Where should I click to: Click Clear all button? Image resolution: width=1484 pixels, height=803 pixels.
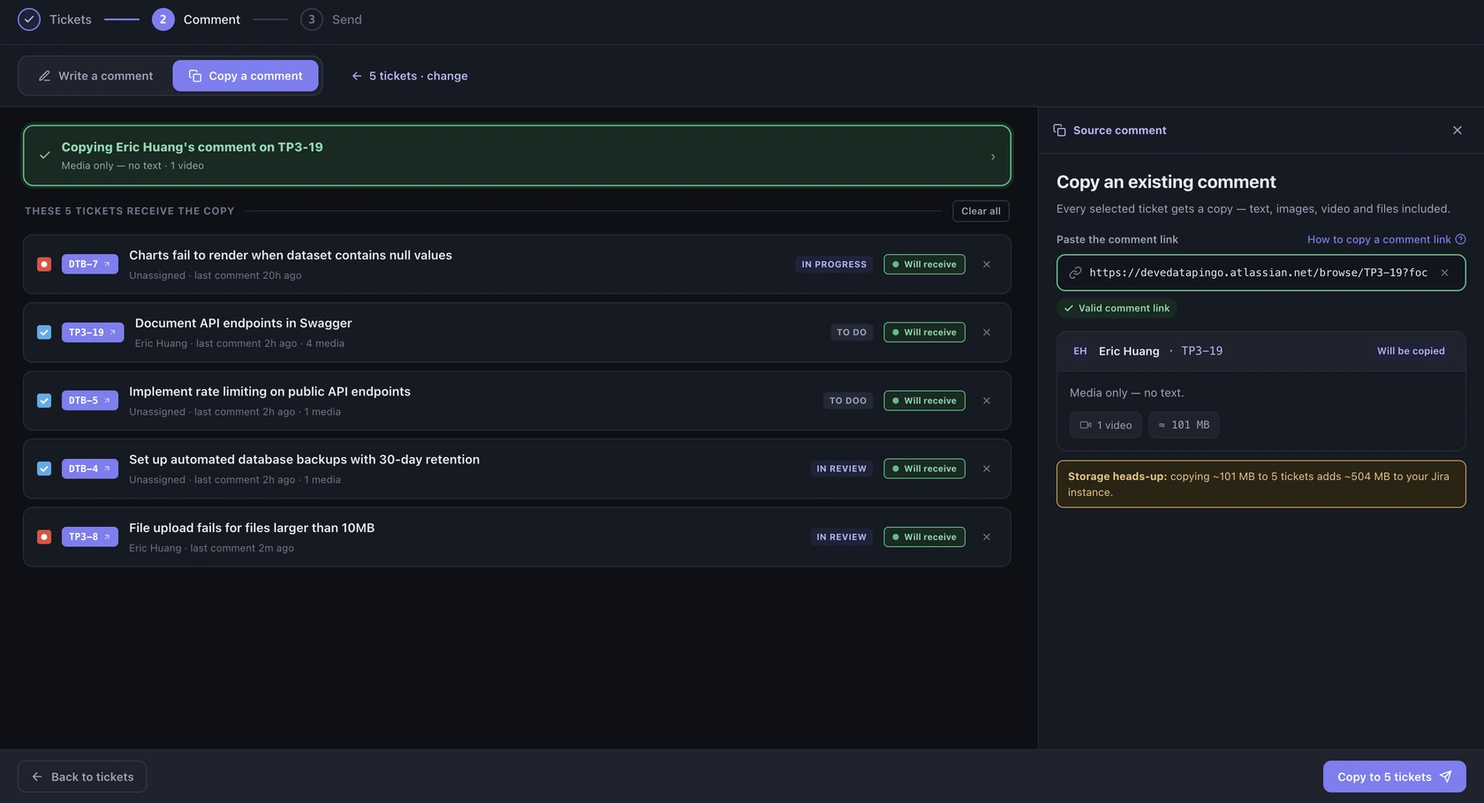point(980,211)
